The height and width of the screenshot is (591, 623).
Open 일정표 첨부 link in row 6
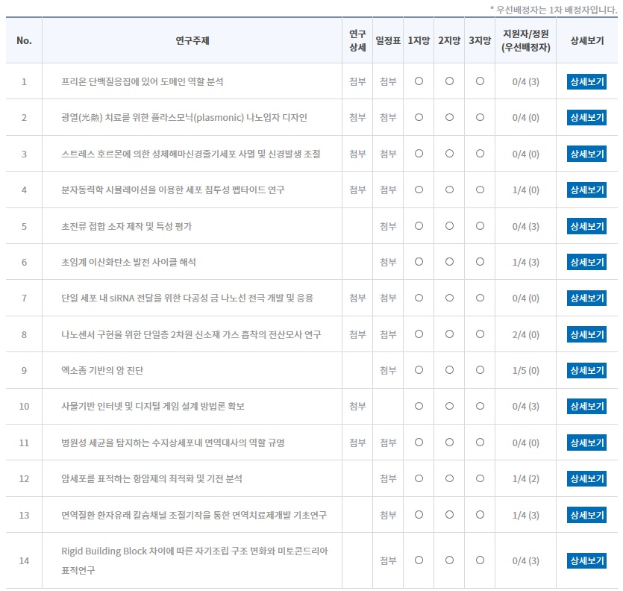coord(388,262)
